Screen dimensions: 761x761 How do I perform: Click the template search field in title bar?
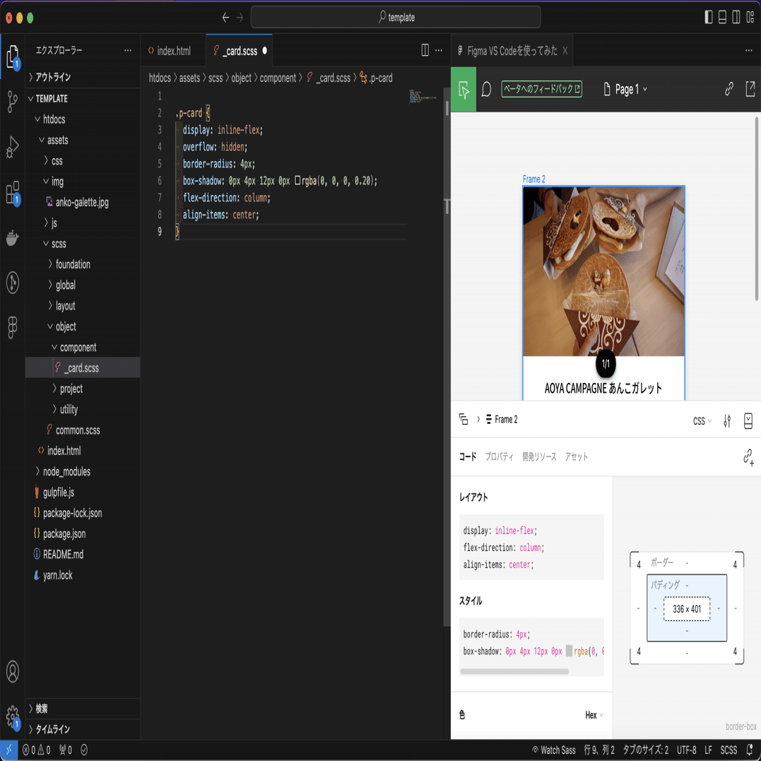tap(396, 18)
